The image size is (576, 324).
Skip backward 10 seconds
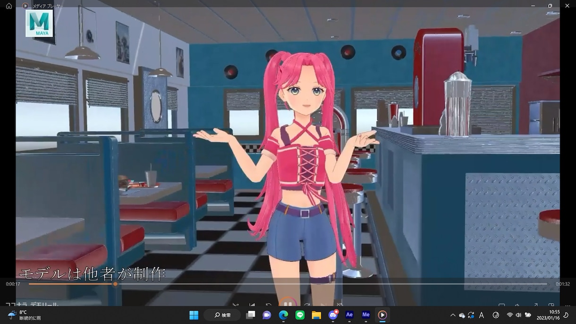click(x=269, y=305)
